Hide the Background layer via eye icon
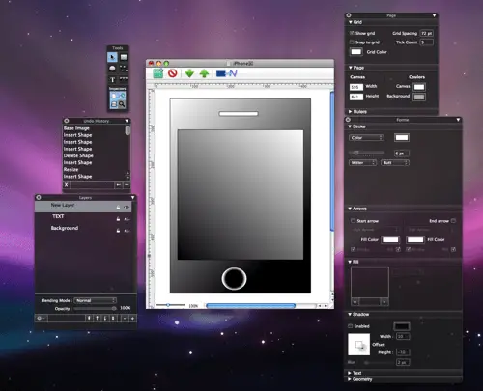Screen dimensions: 483x391 coord(127,231)
